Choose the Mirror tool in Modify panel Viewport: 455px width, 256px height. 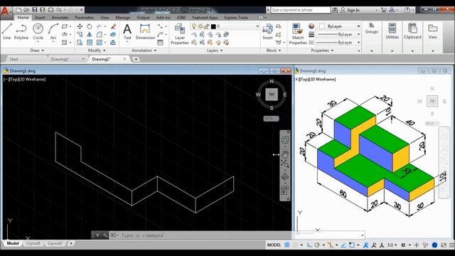[x=90, y=35]
